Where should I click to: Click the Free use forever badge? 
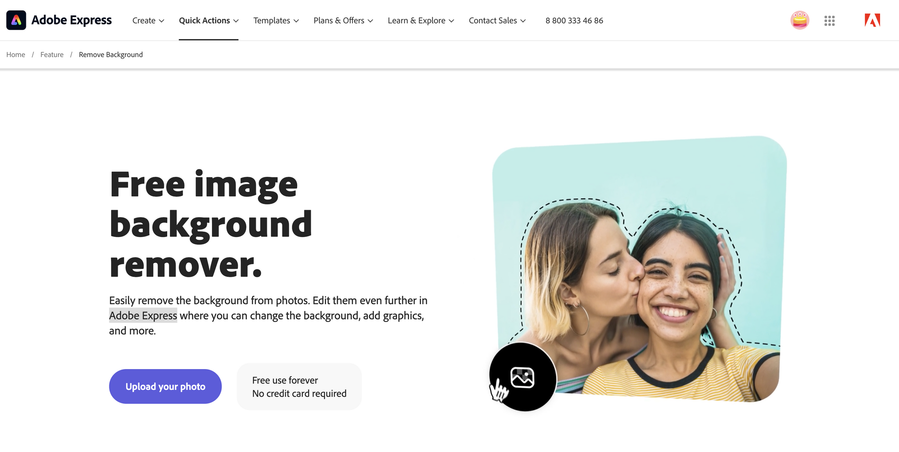point(299,387)
